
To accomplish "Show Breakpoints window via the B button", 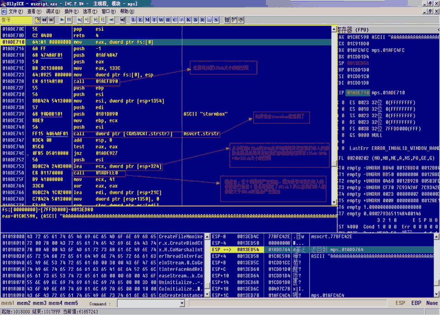I will coord(195,20).
